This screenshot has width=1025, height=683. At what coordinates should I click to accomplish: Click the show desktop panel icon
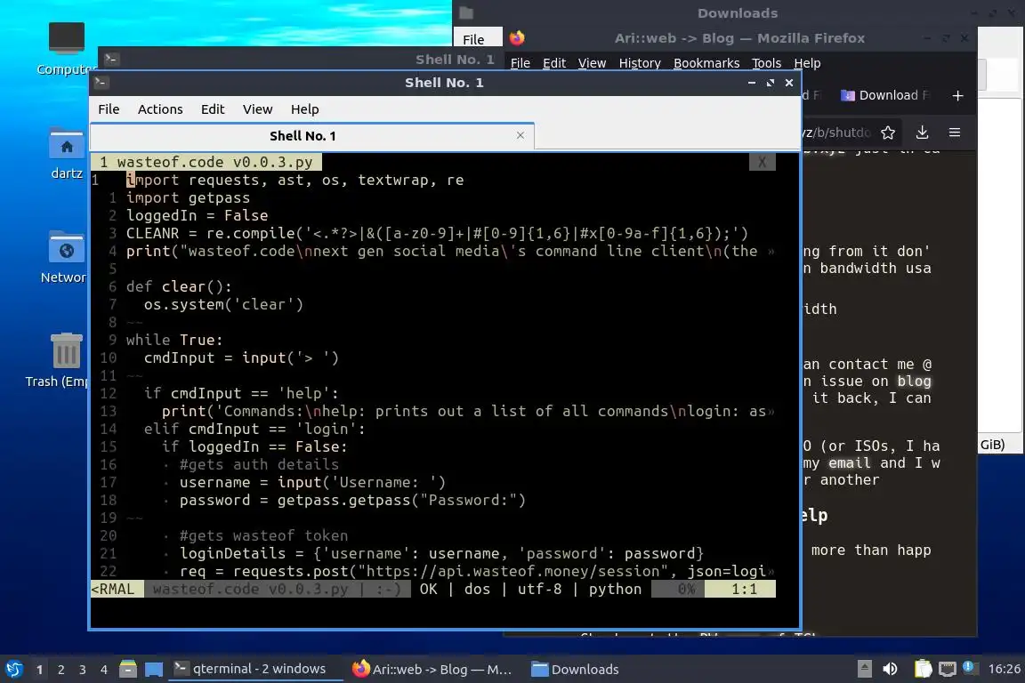coord(154,670)
